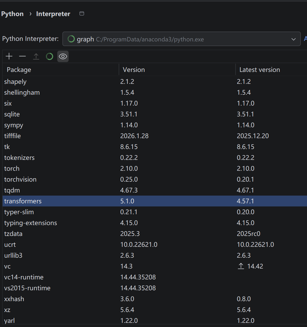Select the typing-extensions package row
The width and height of the screenshot is (307, 327).
[155, 223]
